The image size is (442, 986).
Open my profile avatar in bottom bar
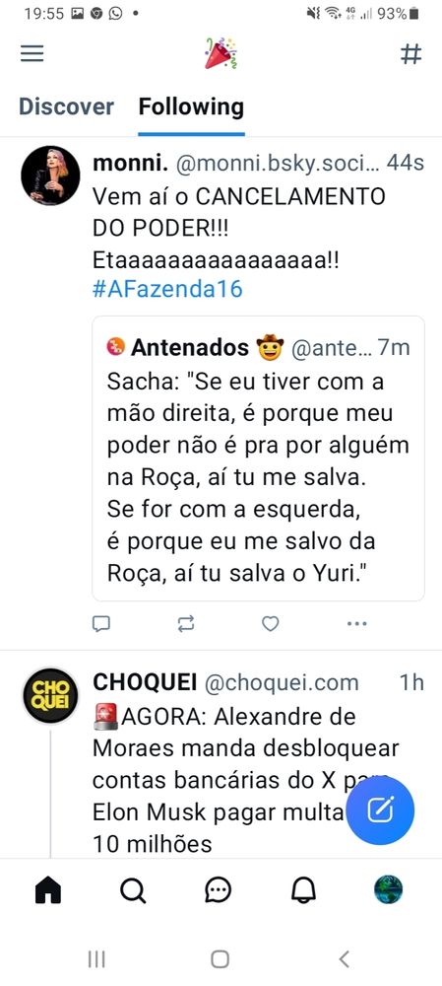(x=388, y=890)
